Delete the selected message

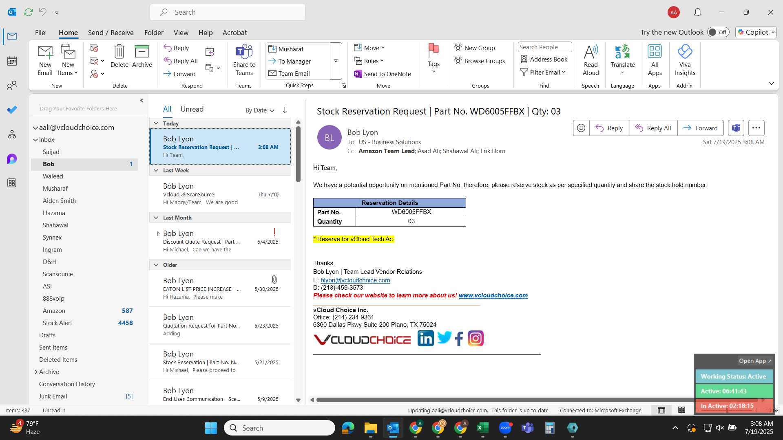119,57
